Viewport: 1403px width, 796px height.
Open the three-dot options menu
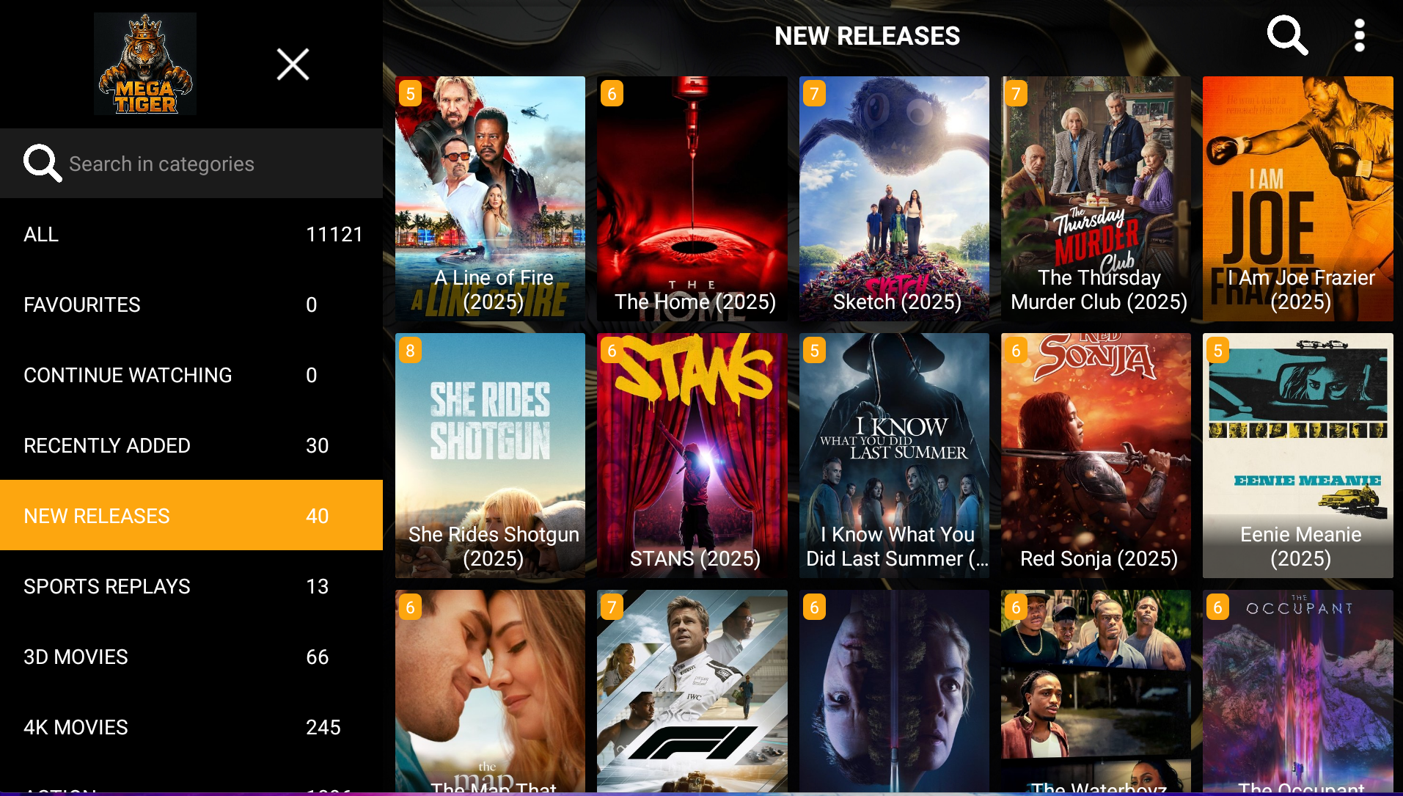click(1359, 35)
